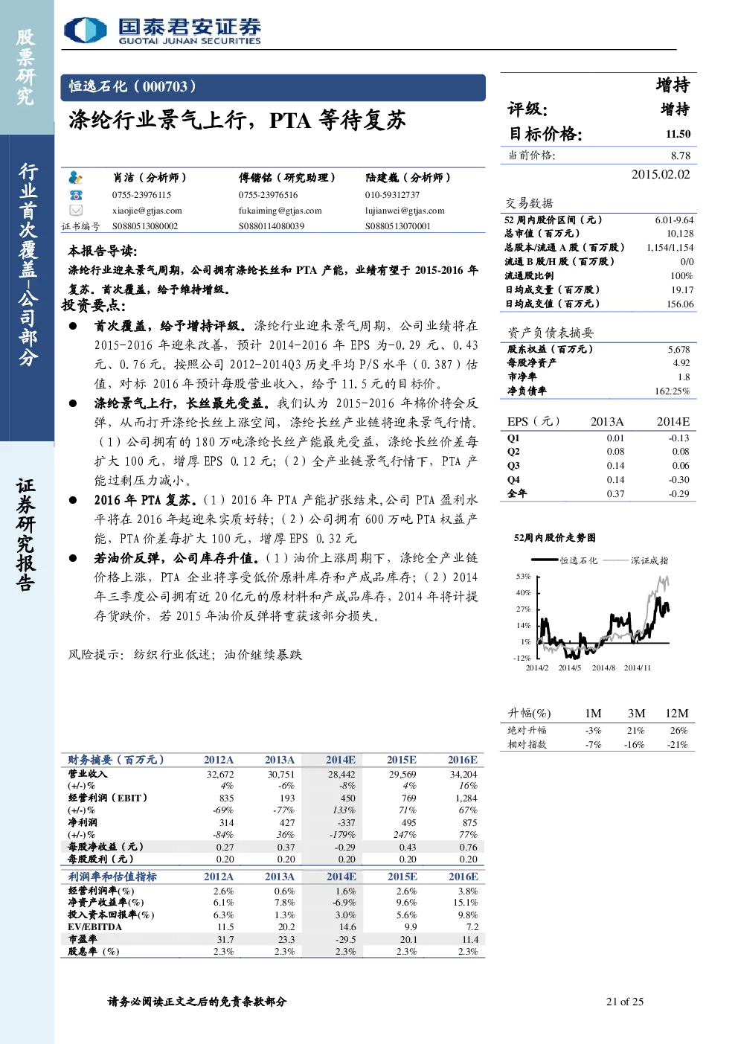Screen dimensions: 738x1044
Task: Click the 证券研究报告 sidebar label
Action: click(26, 535)
